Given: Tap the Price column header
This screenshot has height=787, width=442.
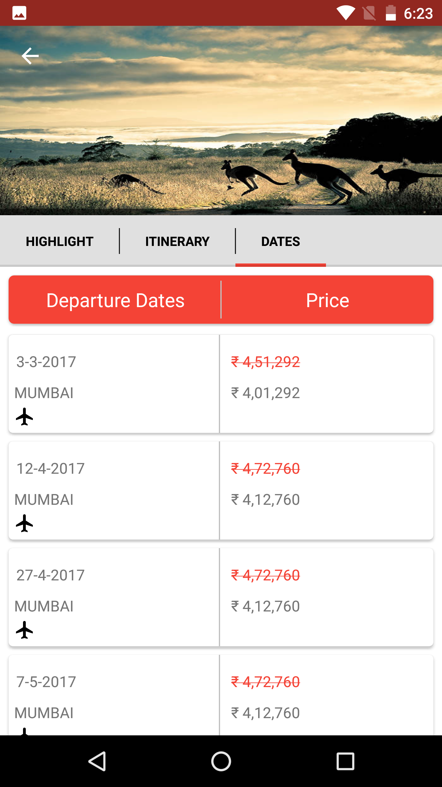Looking at the screenshot, I should 328,300.
